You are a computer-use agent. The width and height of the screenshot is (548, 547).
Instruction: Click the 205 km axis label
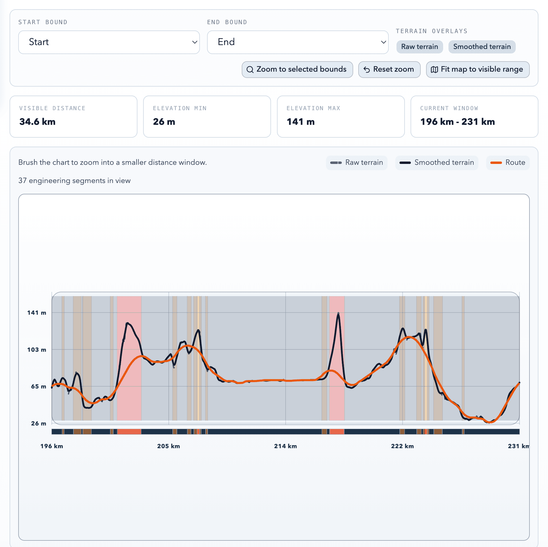169,446
